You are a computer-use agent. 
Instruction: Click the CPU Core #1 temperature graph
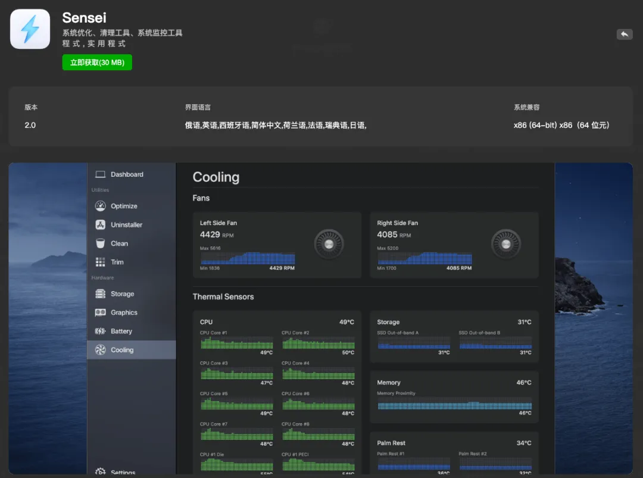[236, 343]
